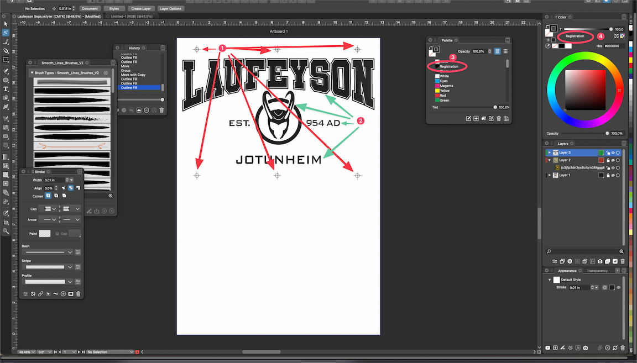Screen dimensions: 637x363
Task: Select the Zoom magnifier tool
Action: [6, 232]
